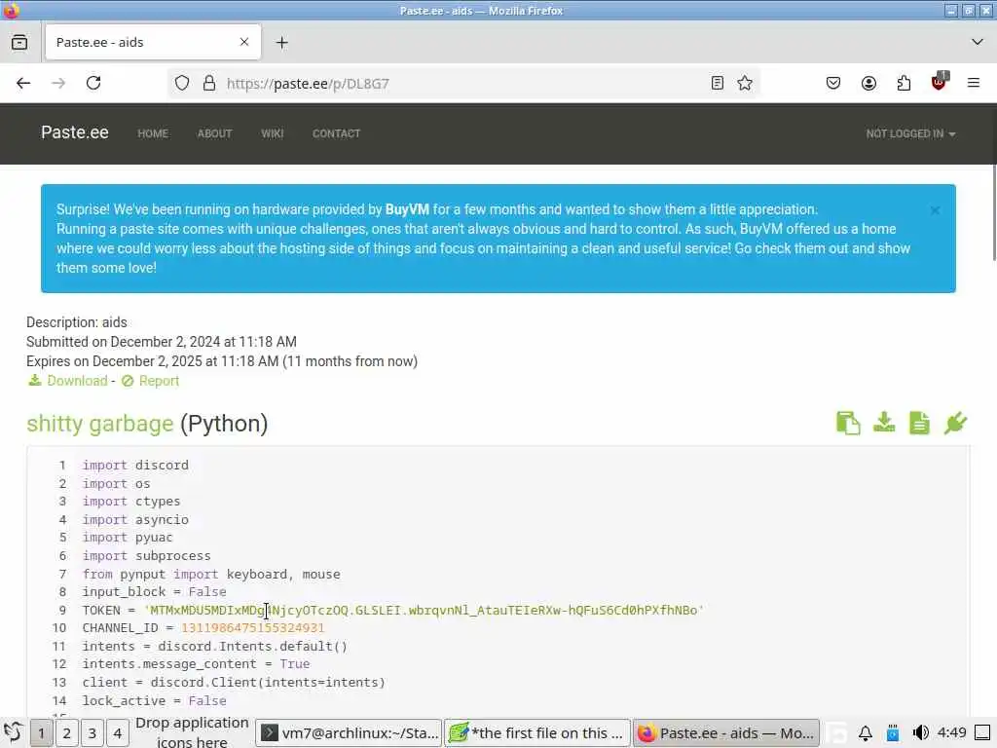
Task: Open Firefox View in tab bar
Action: [x=19, y=43]
